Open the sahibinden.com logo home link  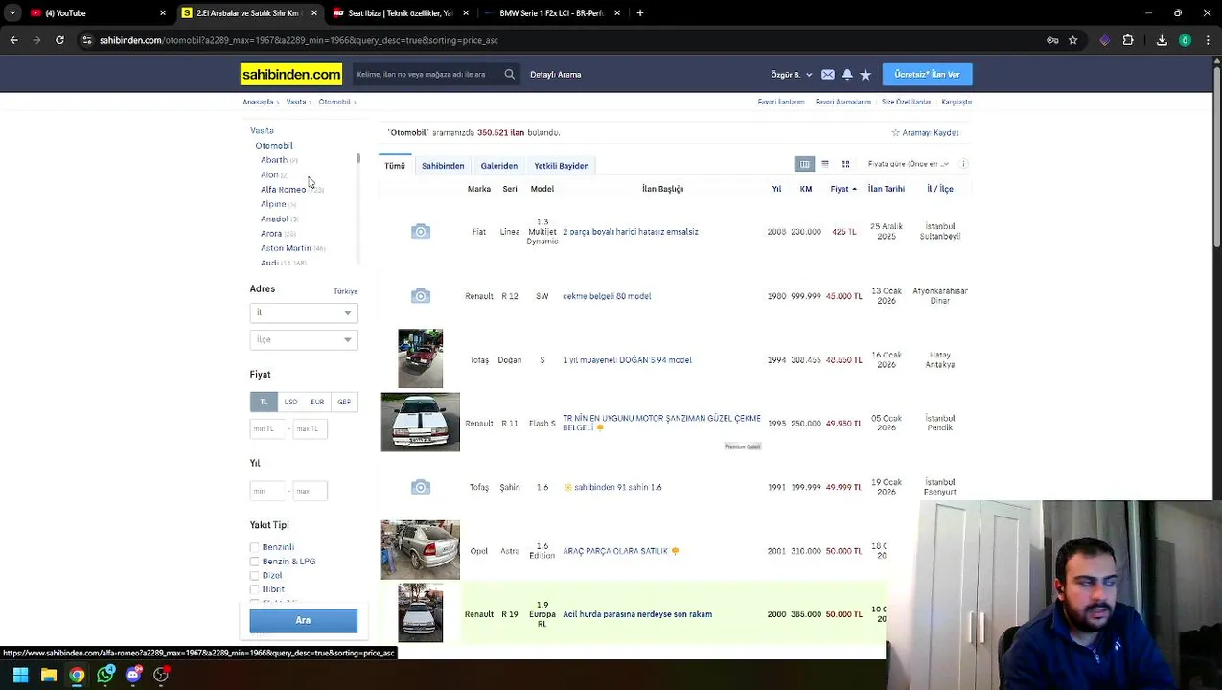click(x=290, y=75)
